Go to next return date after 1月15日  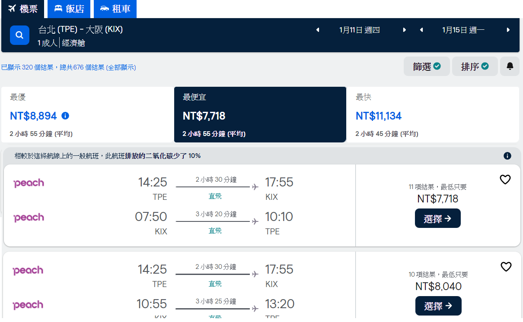[x=508, y=30]
